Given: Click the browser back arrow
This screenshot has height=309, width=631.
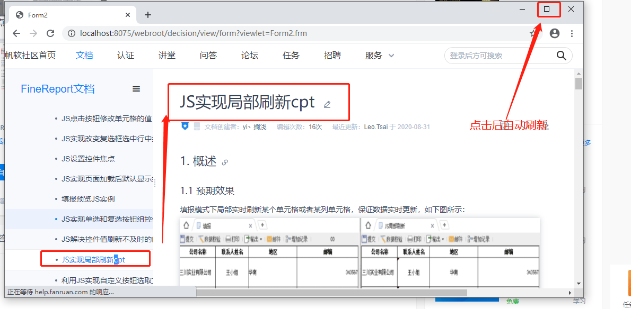Looking at the screenshot, I should [16, 33].
